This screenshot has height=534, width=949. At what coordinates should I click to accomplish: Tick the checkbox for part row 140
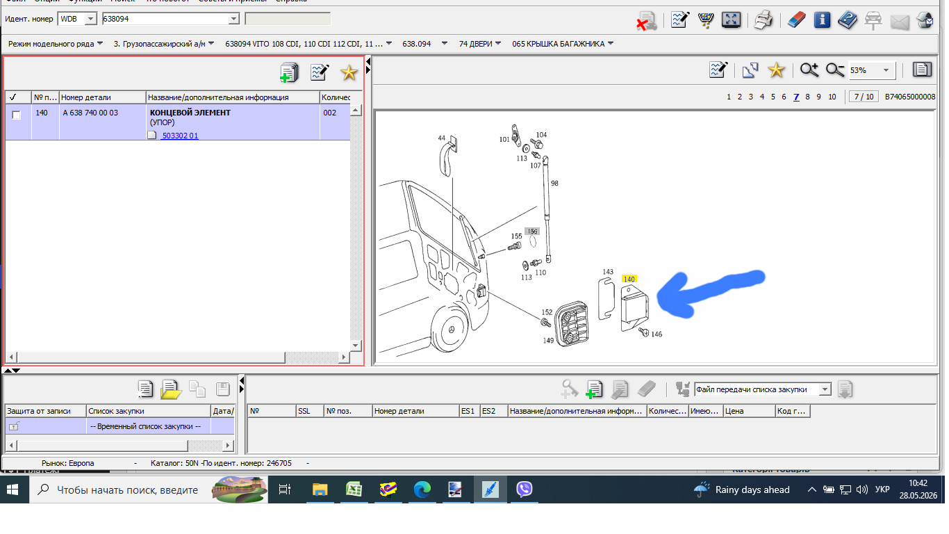(x=17, y=115)
